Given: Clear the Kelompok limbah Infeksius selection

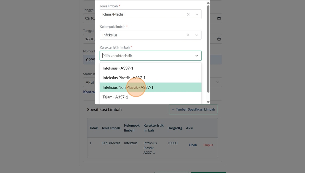Looking at the screenshot, I should 188,35.
